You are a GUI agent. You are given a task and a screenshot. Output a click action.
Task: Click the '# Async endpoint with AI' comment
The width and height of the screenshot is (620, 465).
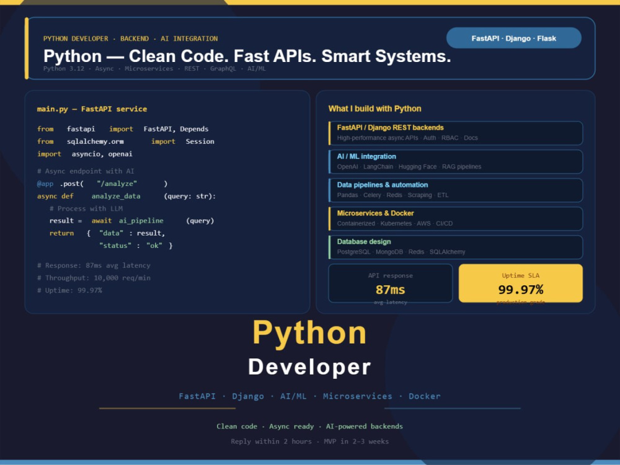point(86,171)
